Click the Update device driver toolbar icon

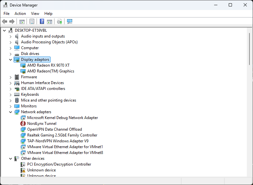click(x=59, y=22)
